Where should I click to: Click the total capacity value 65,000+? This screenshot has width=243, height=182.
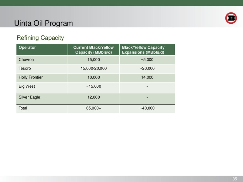(x=94, y=108)
